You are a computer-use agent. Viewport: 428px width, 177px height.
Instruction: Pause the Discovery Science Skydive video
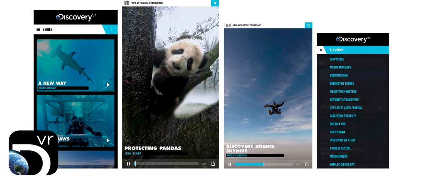click(x=230, y=164)
